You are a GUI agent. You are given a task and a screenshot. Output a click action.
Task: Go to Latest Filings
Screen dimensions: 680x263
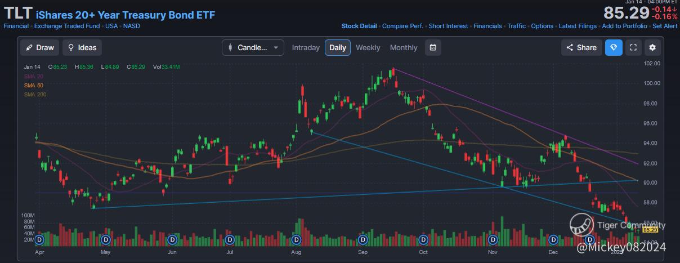[x=578, y=26]
